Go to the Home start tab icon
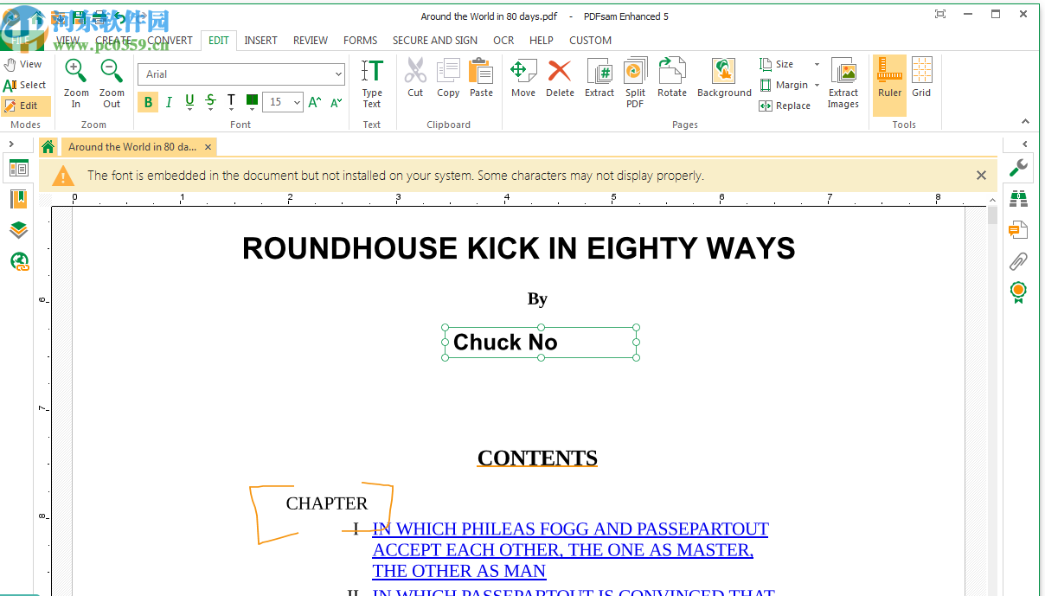 click(48, 146)
